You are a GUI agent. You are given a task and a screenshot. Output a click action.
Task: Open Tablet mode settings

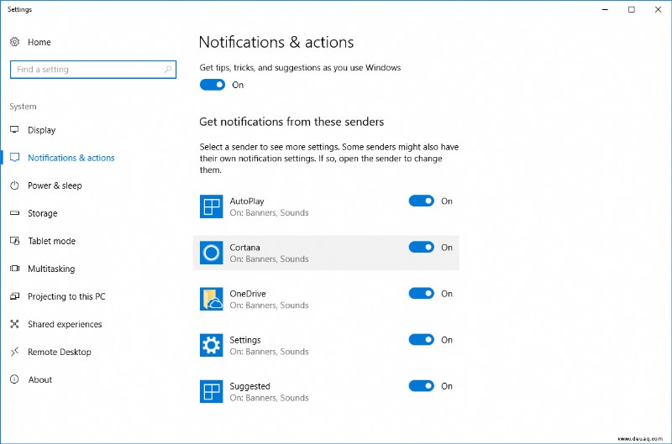coord(51,241)
